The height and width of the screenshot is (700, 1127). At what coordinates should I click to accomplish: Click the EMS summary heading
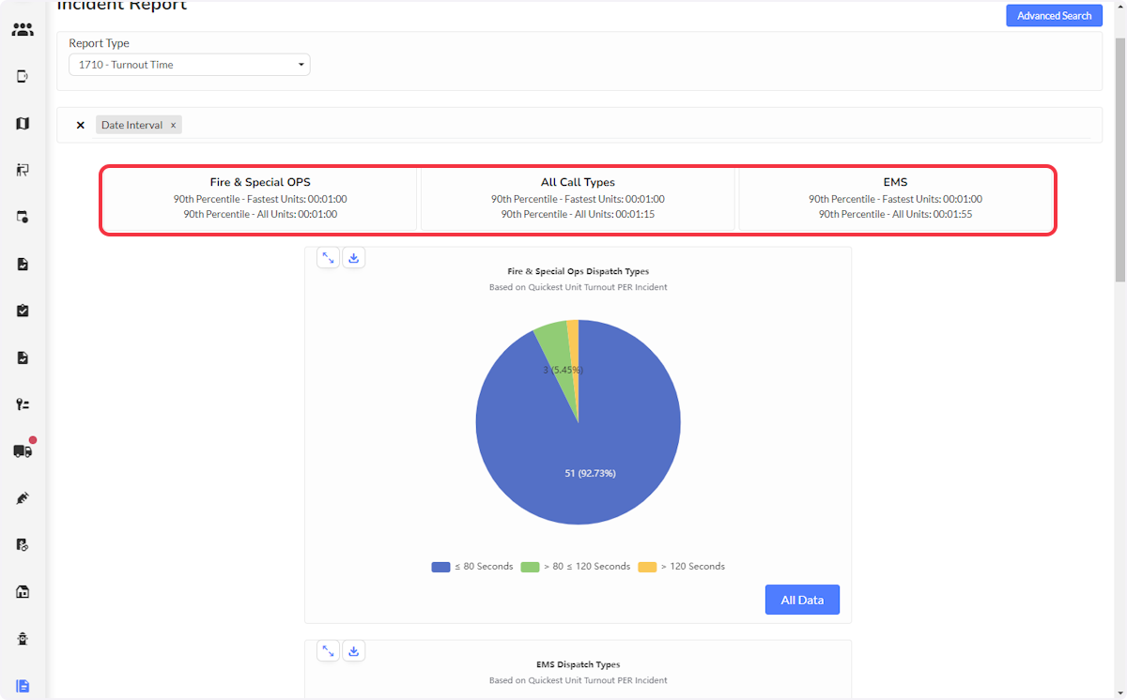895,182
